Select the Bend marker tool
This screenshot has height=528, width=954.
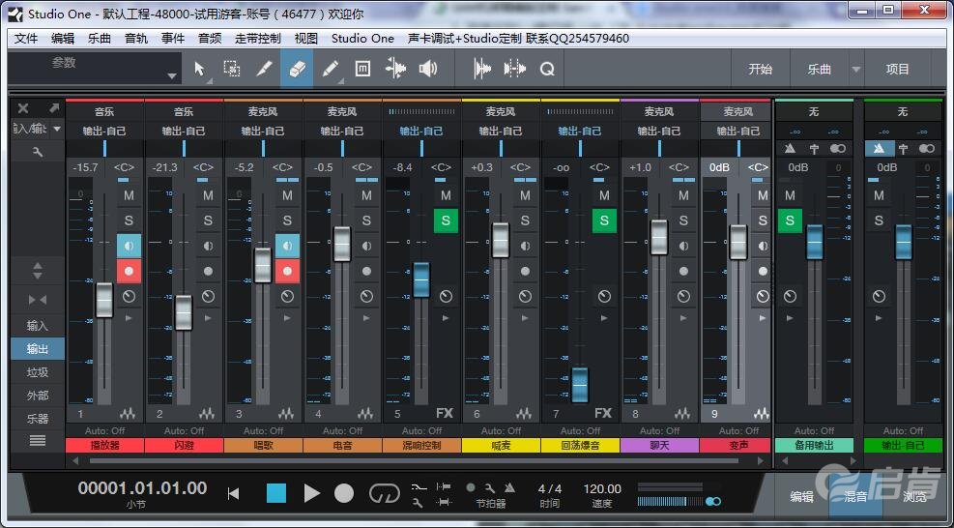point(395,69)
